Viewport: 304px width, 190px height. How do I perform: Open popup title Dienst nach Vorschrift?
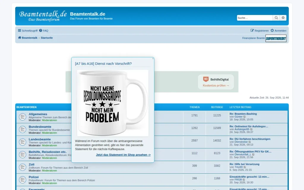tap(103, 64)
